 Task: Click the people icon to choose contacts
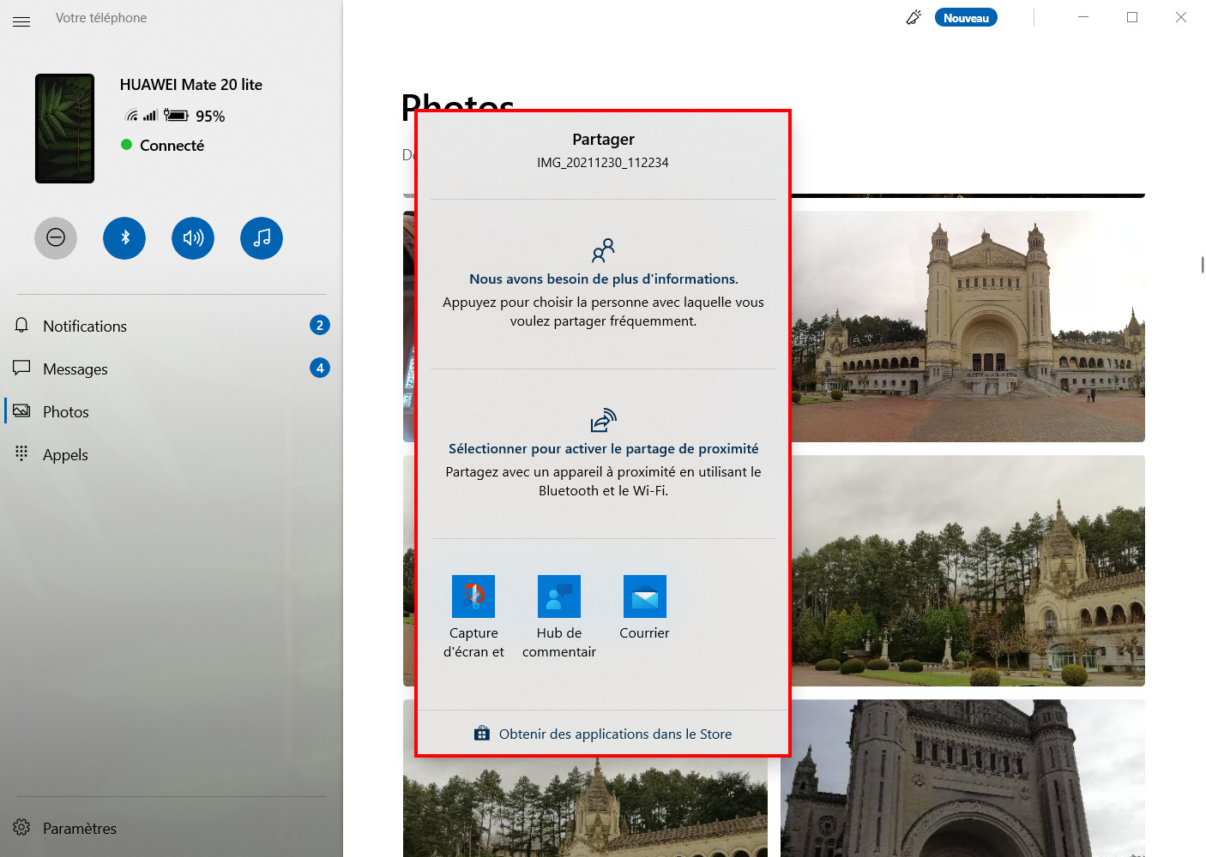(603, 250)
